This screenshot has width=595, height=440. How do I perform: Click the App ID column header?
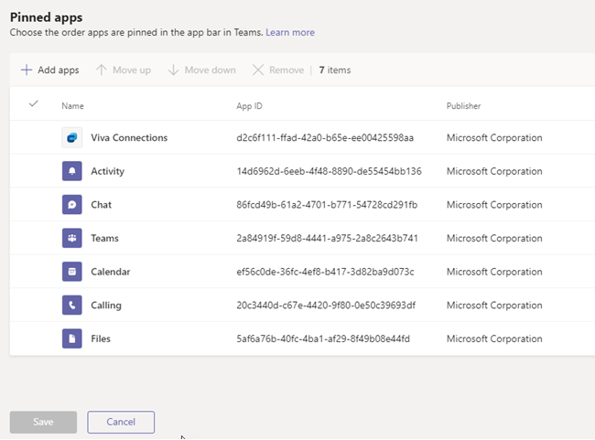tap(250, 106)
